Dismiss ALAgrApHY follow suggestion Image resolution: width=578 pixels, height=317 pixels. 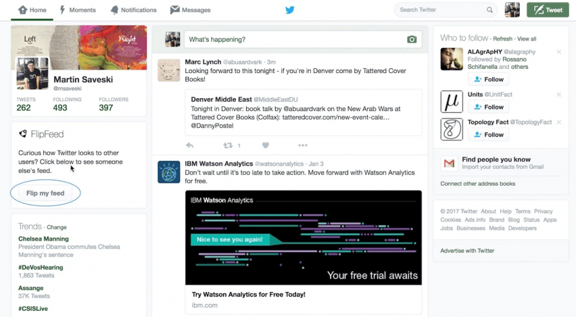point(558,52)
